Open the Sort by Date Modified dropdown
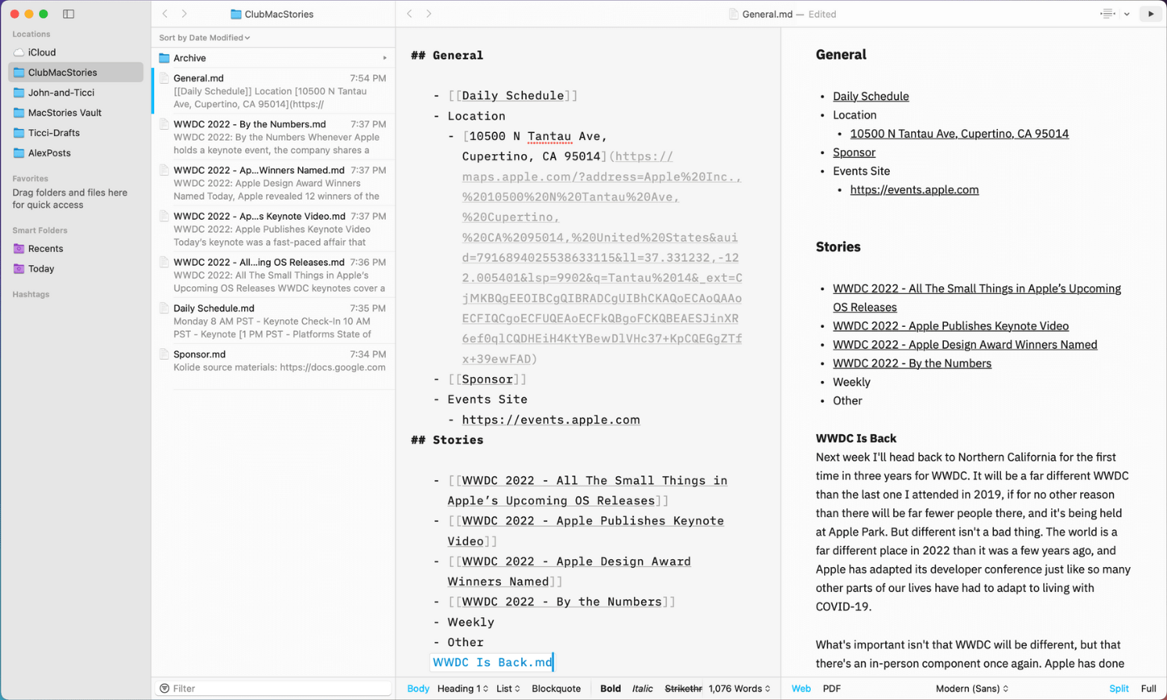The image size is (1167, 700). tap(204, 38)
